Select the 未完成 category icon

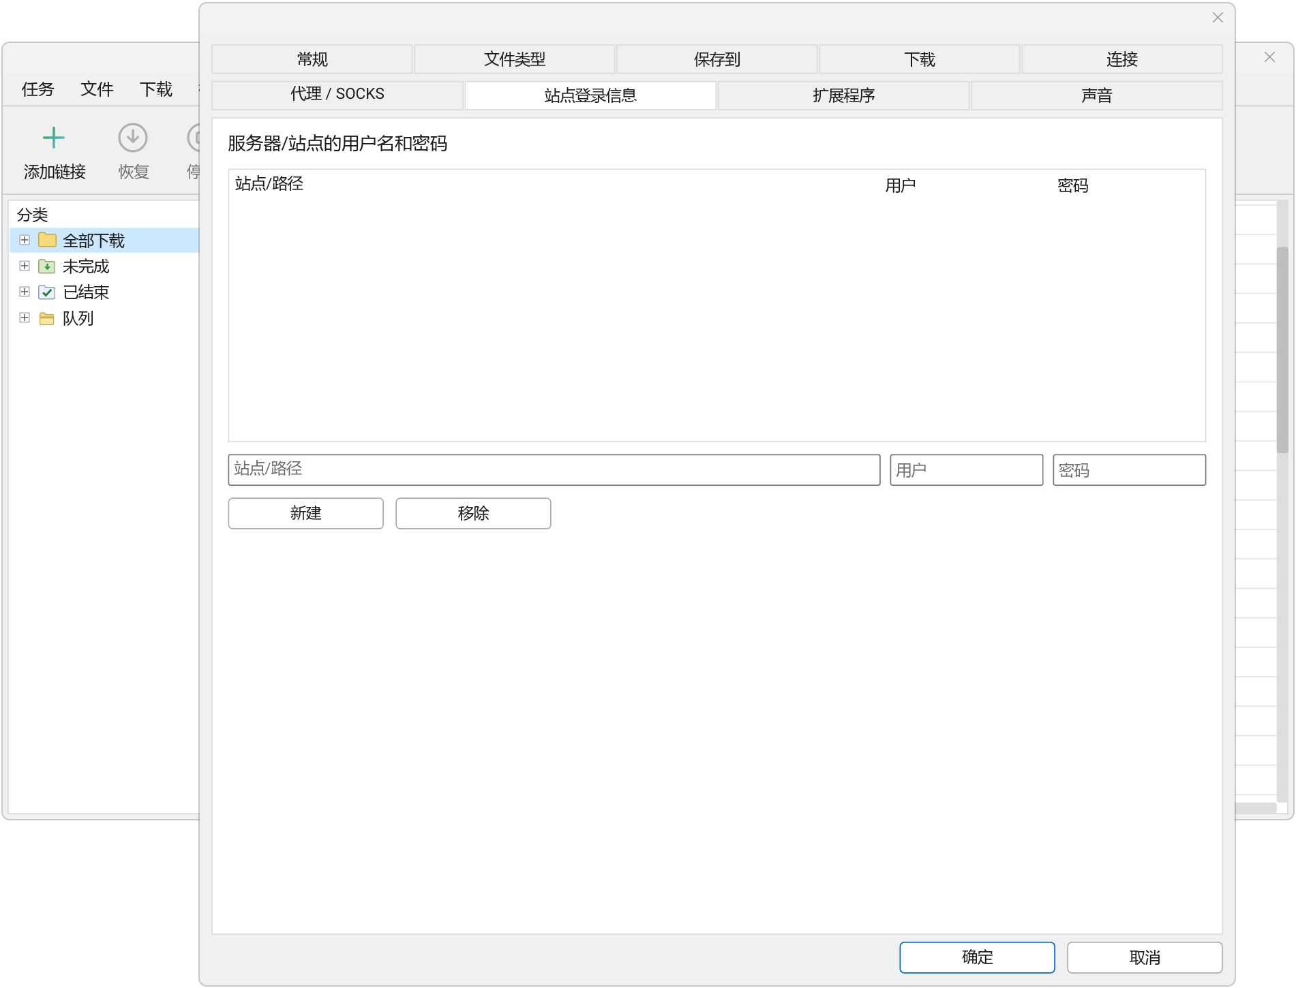(47, 266)
